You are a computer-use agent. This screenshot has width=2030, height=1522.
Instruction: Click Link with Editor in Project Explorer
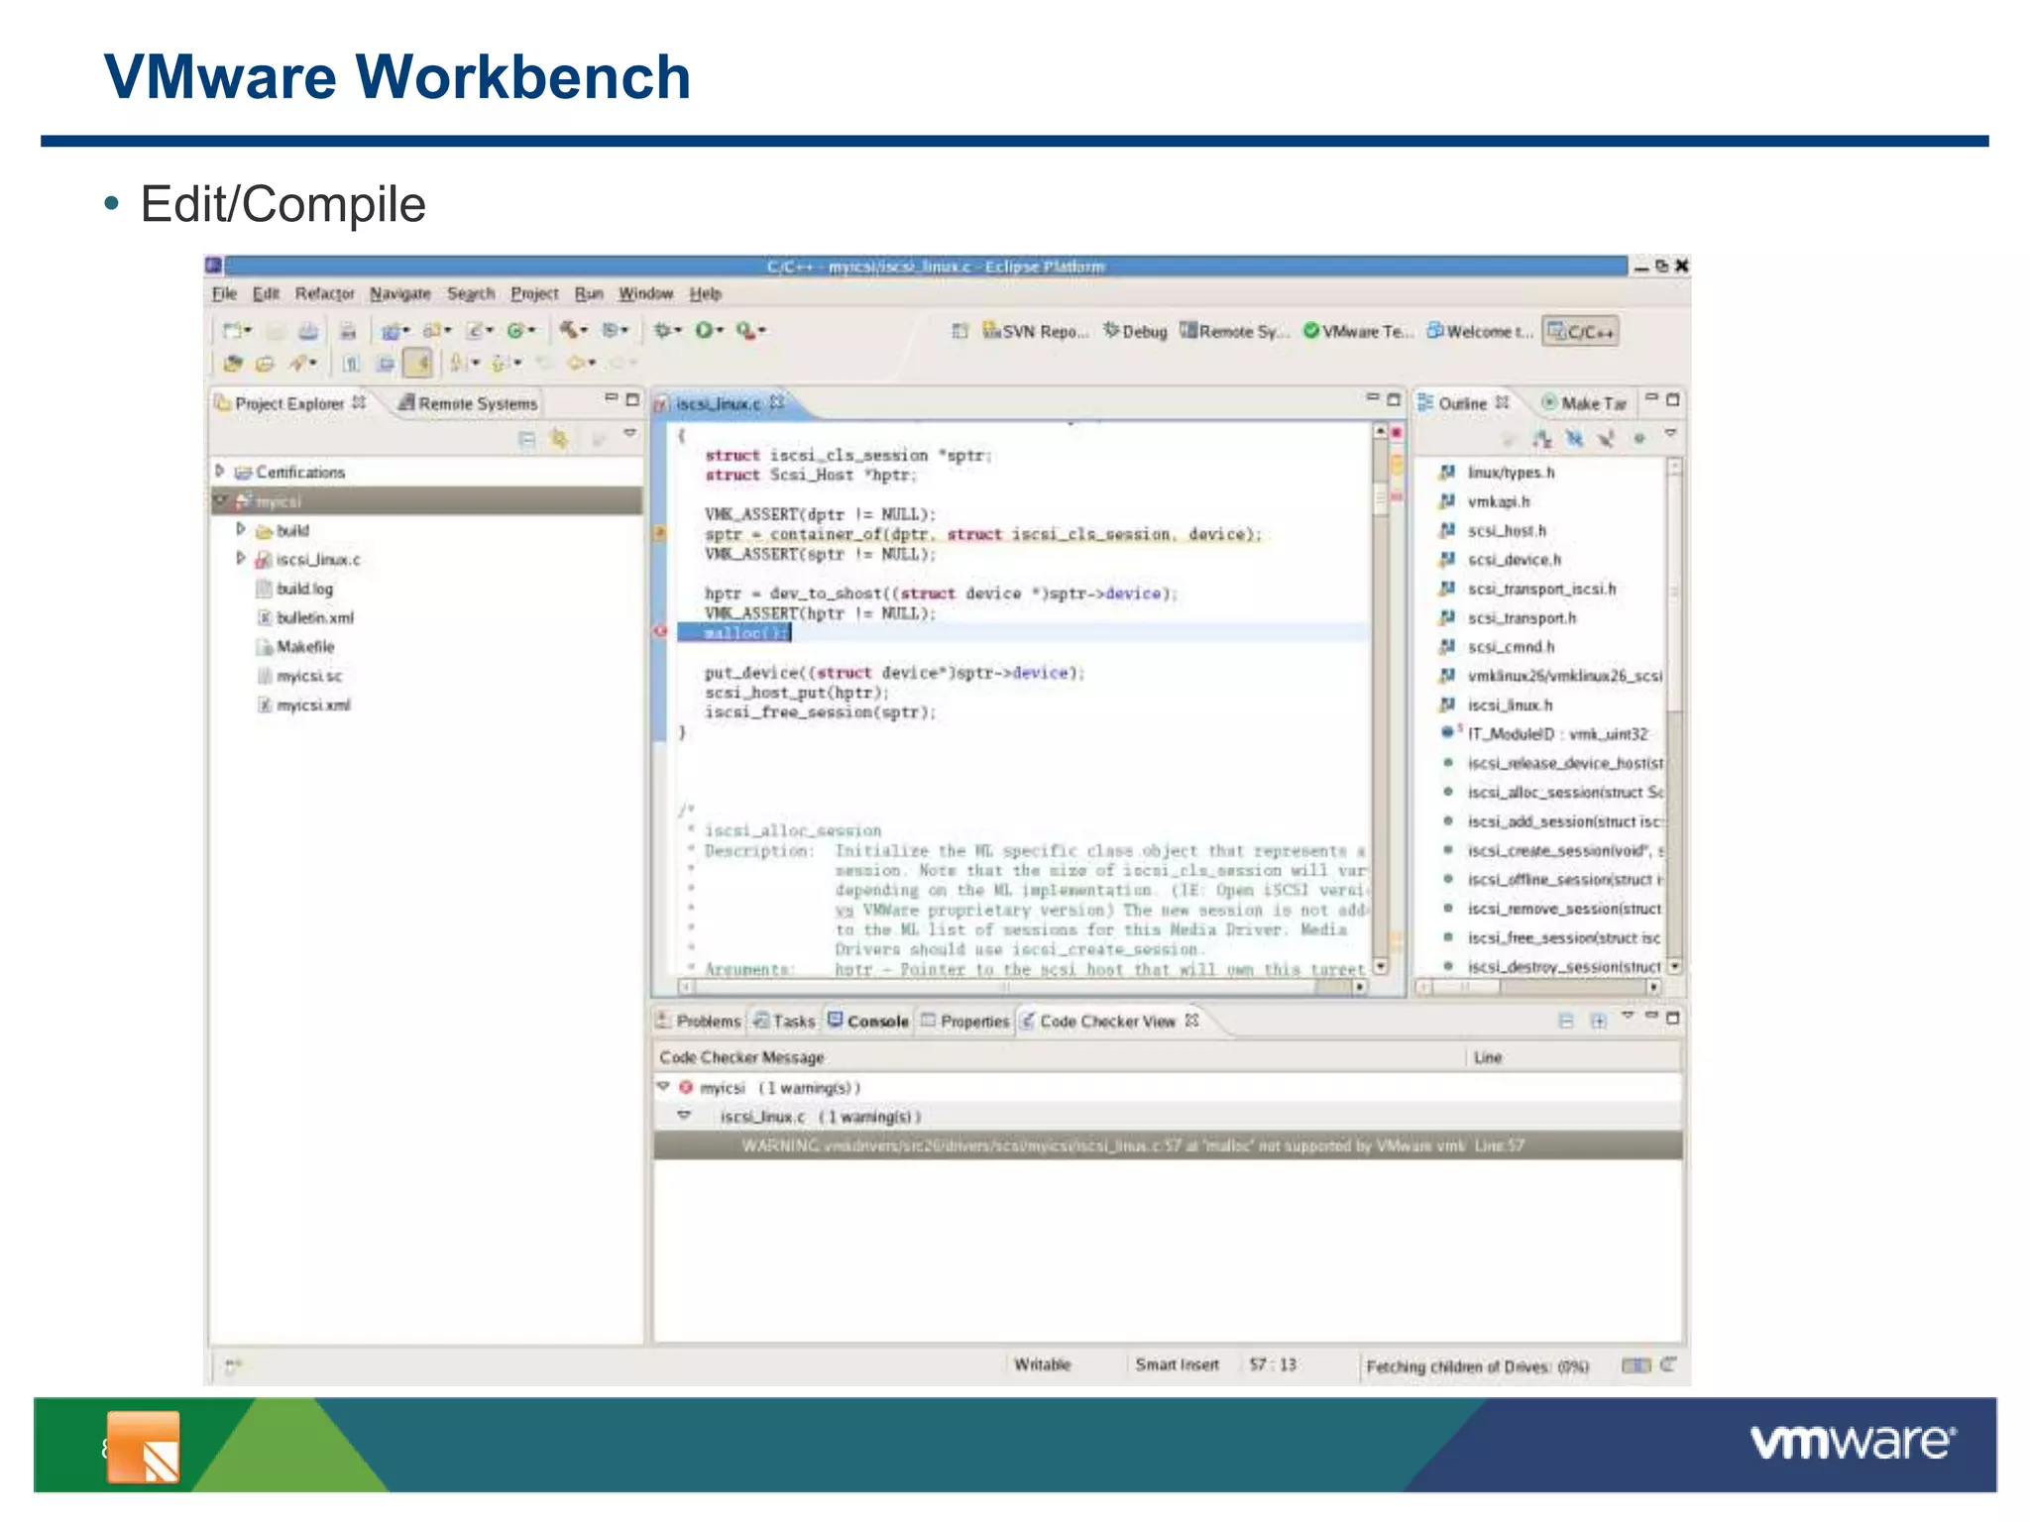[560, 438]
